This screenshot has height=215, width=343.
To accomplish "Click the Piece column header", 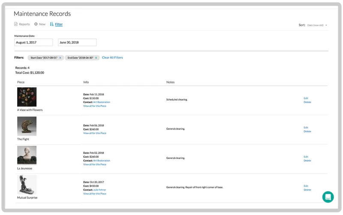I will tap(21, 82).
